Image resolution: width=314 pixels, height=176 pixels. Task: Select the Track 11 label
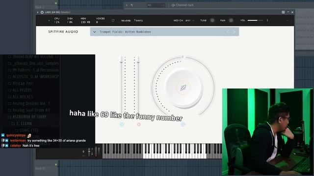(40, 169)
